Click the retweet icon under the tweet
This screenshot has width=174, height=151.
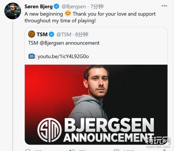pyautogui.click(x=71, y=150)
